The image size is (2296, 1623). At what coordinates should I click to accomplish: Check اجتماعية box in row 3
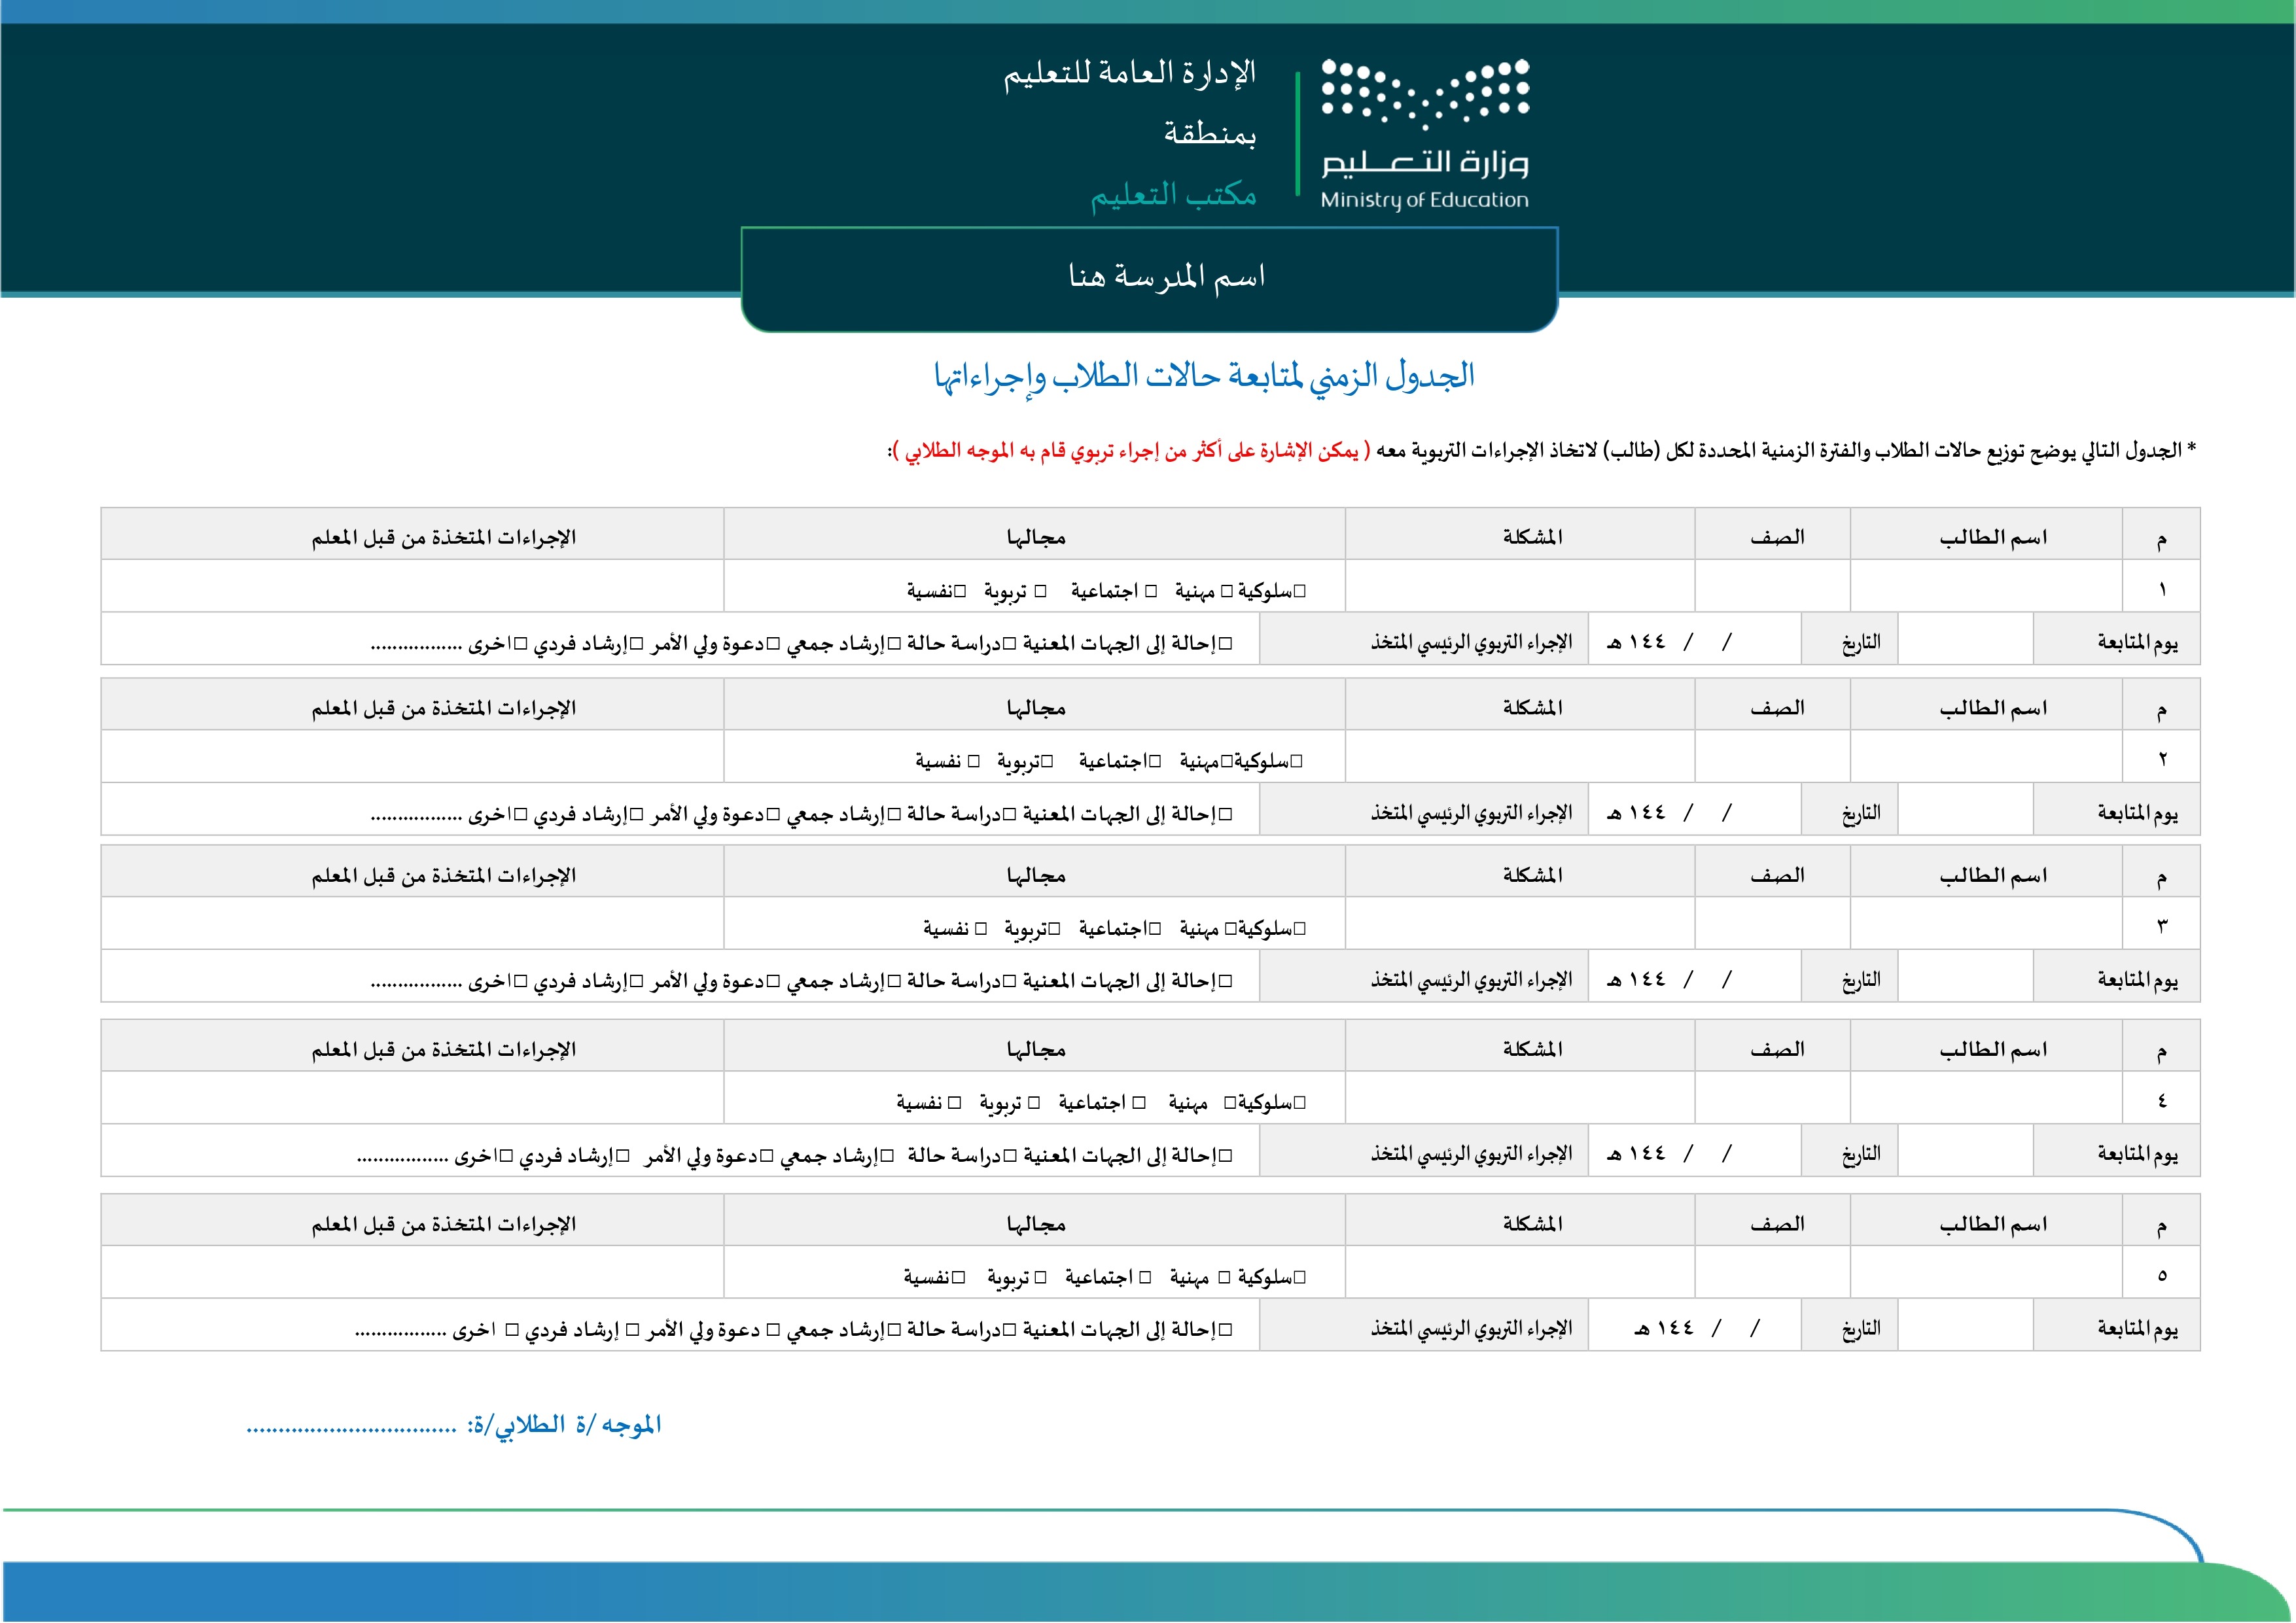[1155, 929]
